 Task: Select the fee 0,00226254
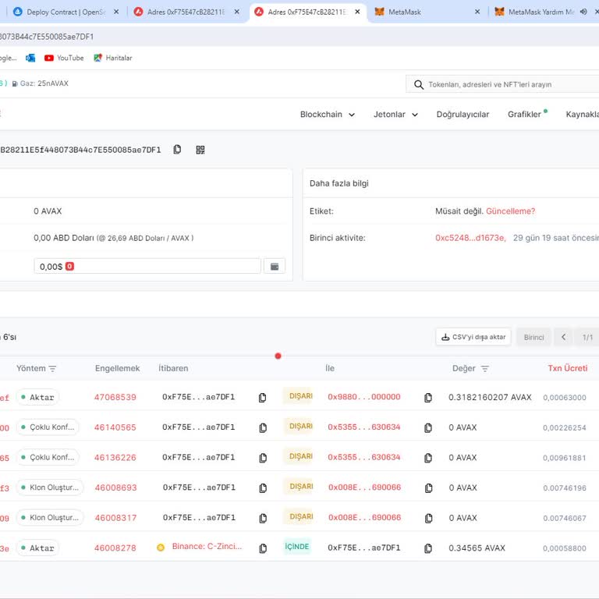(x=564, y=428)
